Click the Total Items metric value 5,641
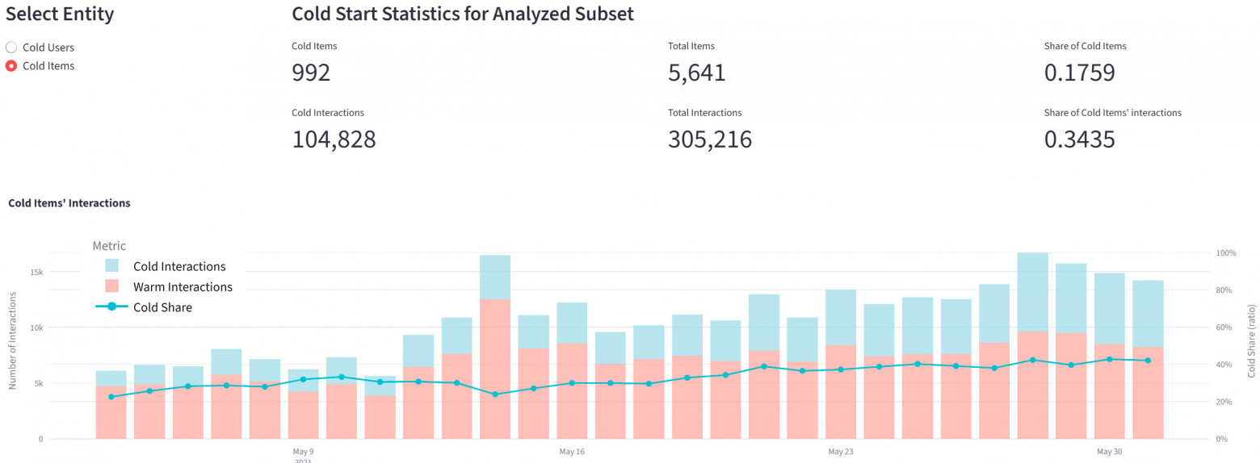Image resolution: width=1260 pixels, height=463 pixels. [x=697, y=73]
